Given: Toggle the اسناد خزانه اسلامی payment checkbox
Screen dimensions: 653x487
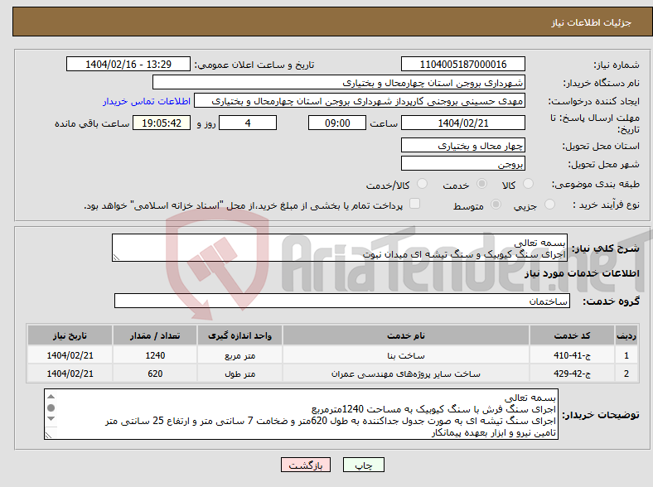Looking at the screenshot, I should 414,204.
